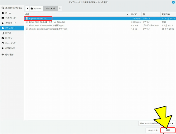Click the Recent Files clock icon
The width and height of the screenshot is (176, 134).
tap(3, 8)
